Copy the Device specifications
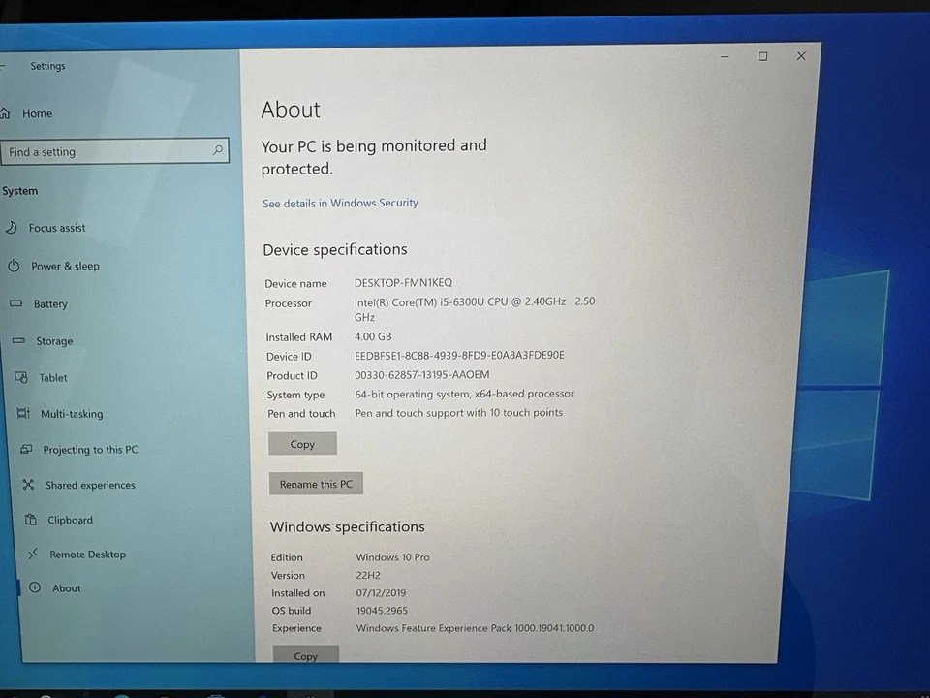 point(302,443)
